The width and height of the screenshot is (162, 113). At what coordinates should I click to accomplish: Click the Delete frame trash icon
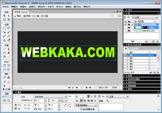click(158, 72)
